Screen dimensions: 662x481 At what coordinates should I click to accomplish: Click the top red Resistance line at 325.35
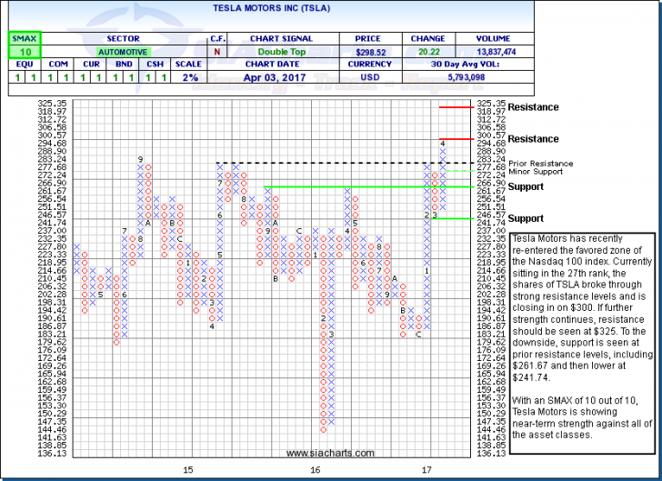click(x=457, y=106)
